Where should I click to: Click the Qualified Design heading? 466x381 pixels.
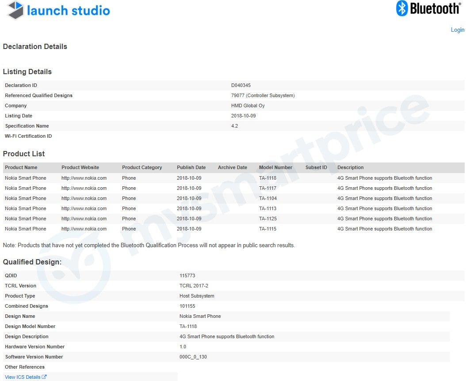(x=32, y=262)
